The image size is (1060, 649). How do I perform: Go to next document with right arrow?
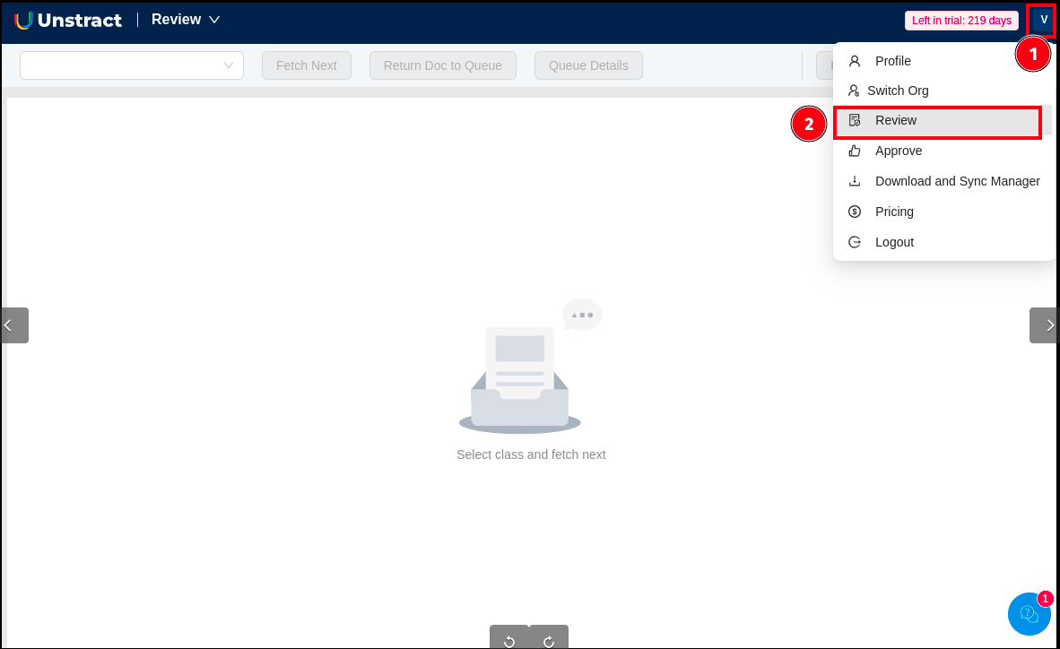point(1045,325)
